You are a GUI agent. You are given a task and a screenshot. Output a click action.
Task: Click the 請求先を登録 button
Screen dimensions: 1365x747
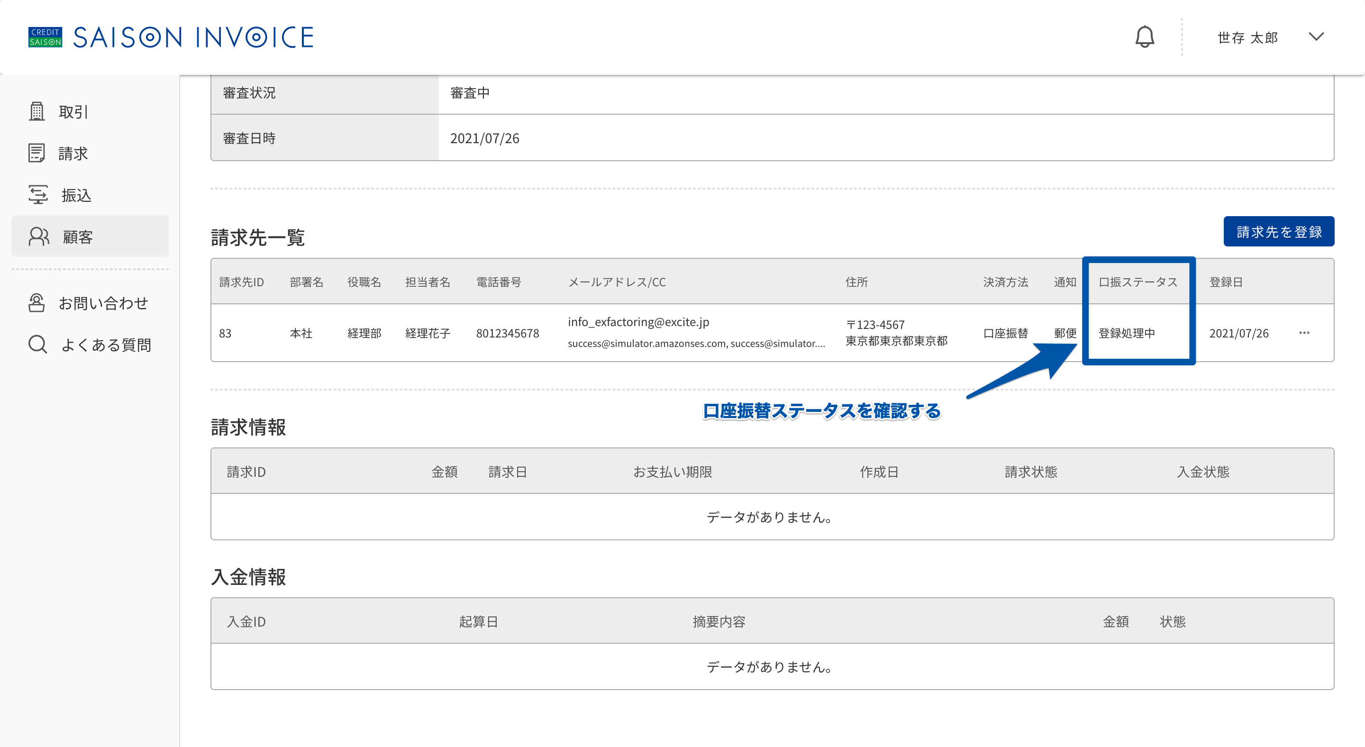pos(1279,231)
